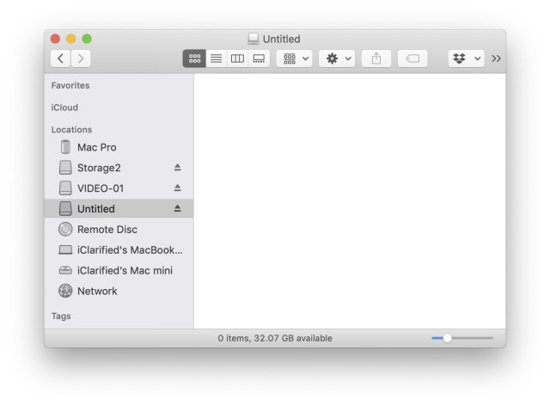This screenshot has height=406, width=550.
Task: Switch to icon view
Action: 194,58
